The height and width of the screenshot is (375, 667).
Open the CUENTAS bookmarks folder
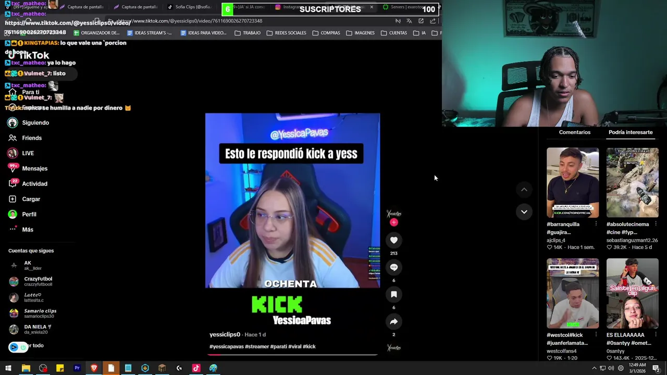click(x=394, y=33)
